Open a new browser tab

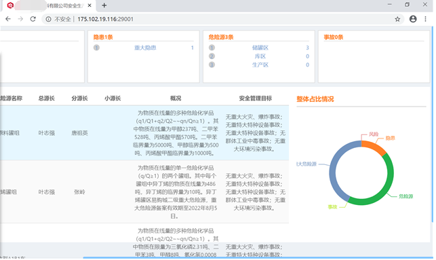pos(104,5)
